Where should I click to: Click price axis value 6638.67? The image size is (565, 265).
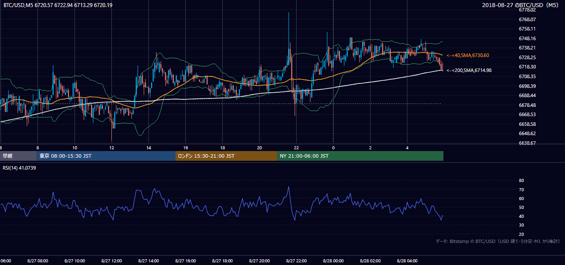[527, 143]
